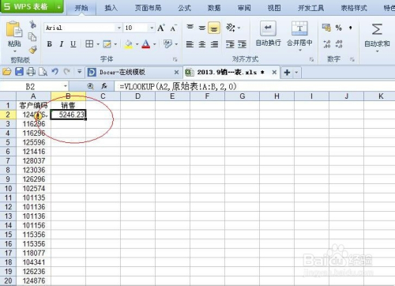Expand the font color dropdown arrow
Screen dimensions: 395x286
[x=154, y=44]
